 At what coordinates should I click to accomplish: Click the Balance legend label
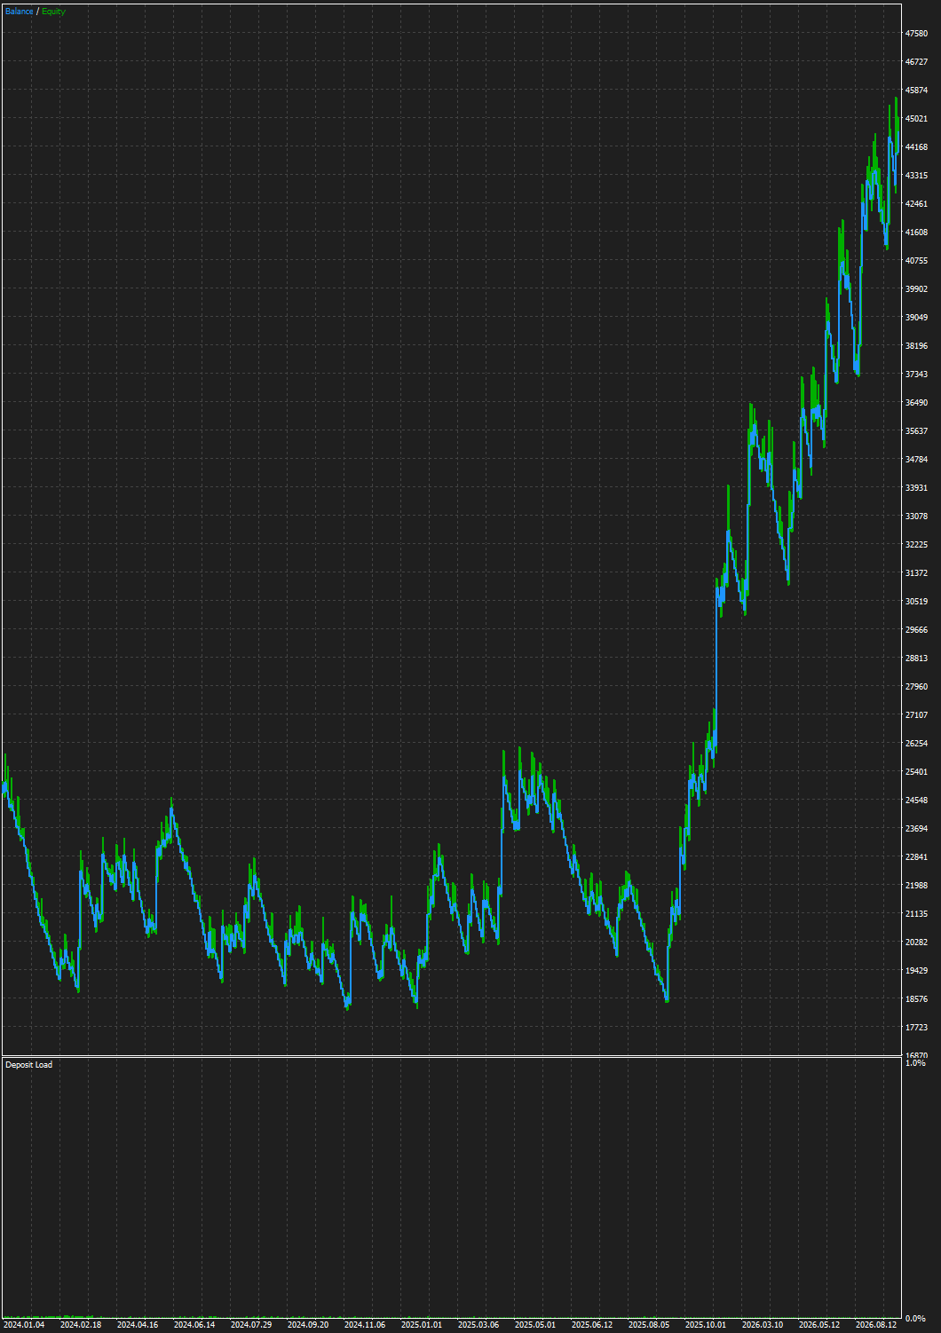click(x=20, y=12)
